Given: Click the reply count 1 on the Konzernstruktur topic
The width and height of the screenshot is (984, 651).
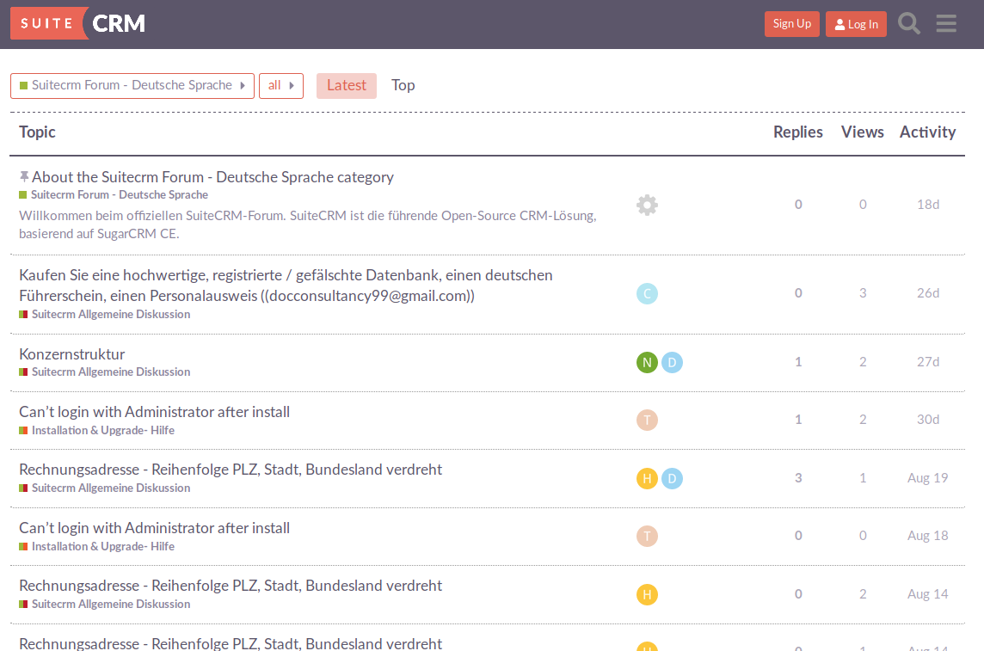Looking at the screenshot, I should coord(798,362).
